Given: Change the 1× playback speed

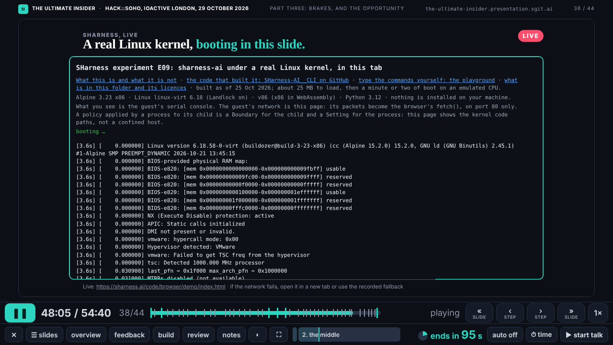Looking at the screenshot, I should 598,313.
